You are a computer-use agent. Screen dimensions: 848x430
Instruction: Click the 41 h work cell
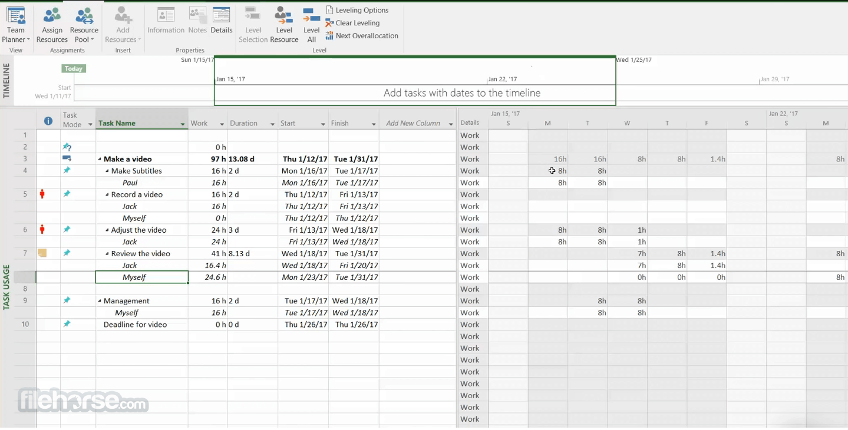pos(208,253)
